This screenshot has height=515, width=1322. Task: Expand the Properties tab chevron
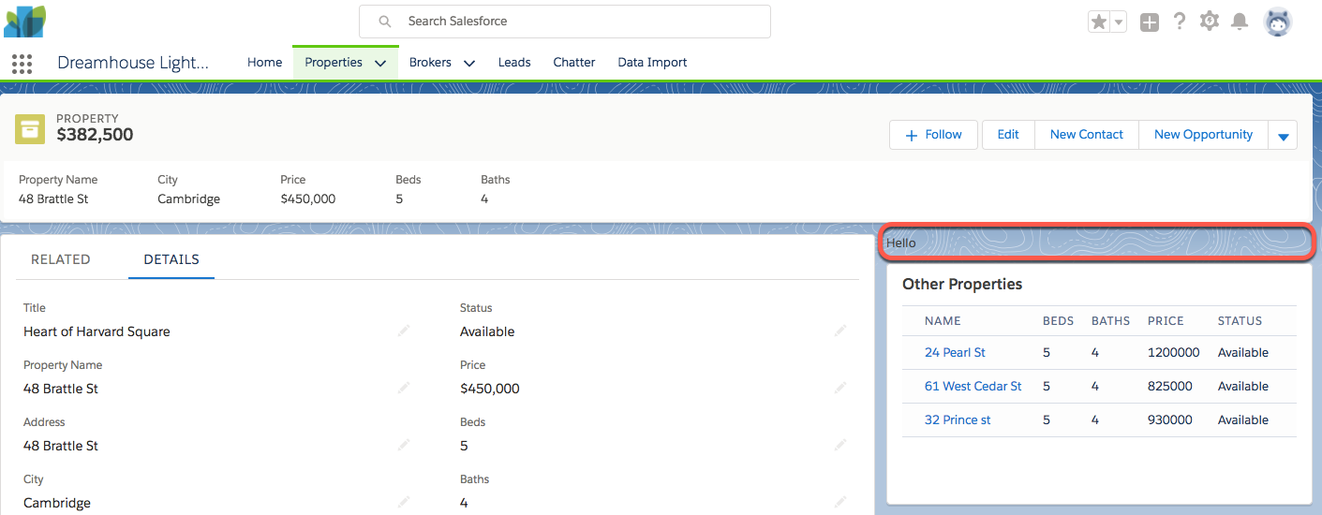tap(380, 64)
